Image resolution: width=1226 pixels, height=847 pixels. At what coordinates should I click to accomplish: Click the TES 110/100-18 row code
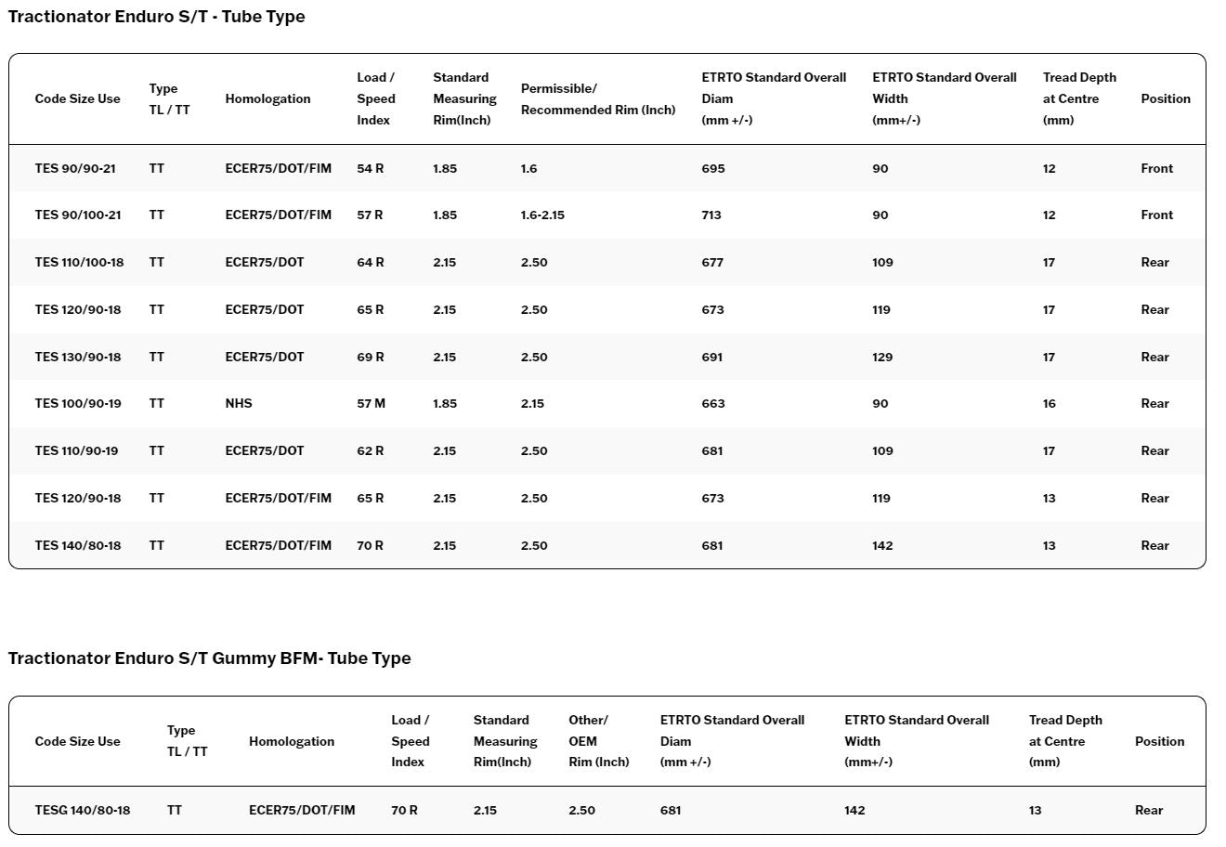79,263
